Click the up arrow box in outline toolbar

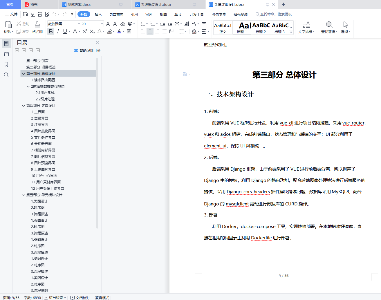[24, 50]
